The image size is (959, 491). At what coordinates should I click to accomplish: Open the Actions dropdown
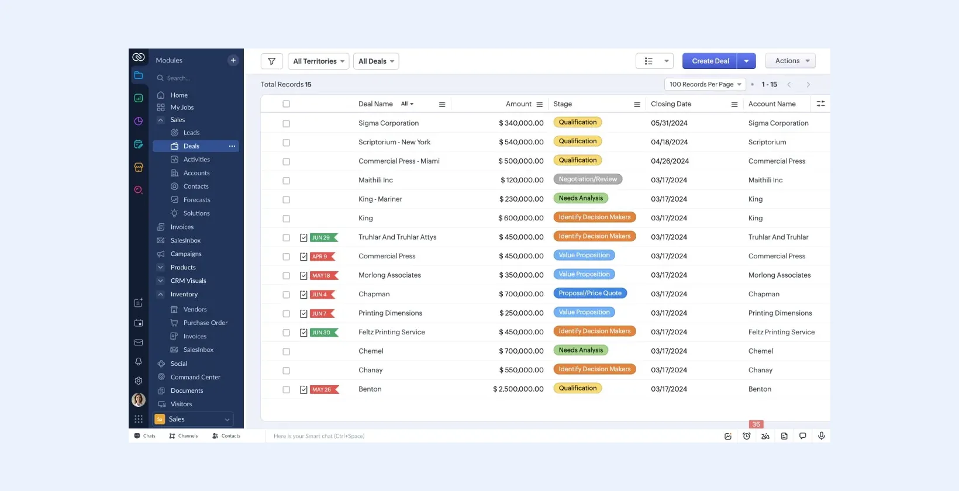(x=792, y=61)
